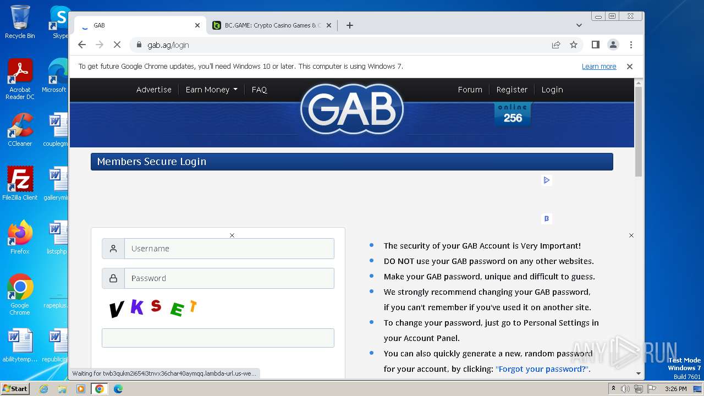This screenshot has width=704, height=396.
Task: Click the captcha image VKSET
Action: [153, 308]
